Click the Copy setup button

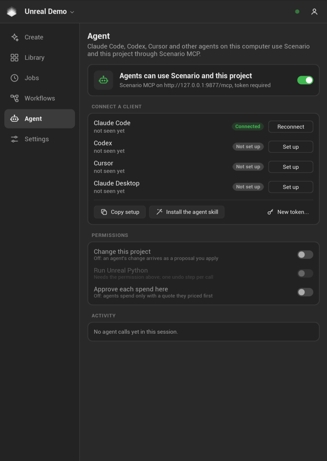120,212
